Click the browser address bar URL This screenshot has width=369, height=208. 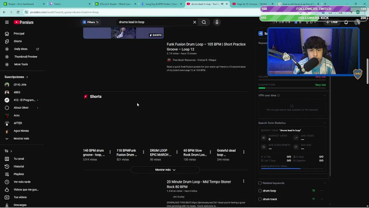click(64, 12)
